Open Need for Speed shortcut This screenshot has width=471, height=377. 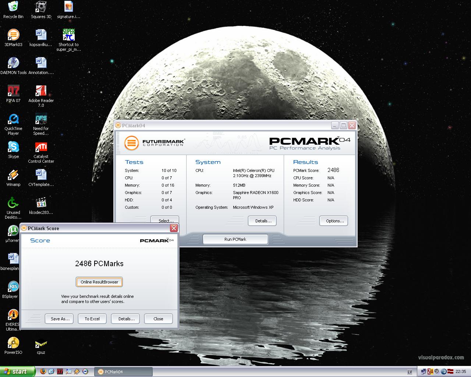(41, 124)
